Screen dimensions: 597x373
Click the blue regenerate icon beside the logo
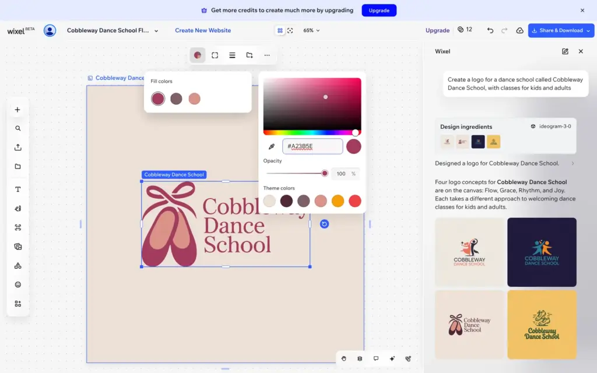click(x=324, y=224)
